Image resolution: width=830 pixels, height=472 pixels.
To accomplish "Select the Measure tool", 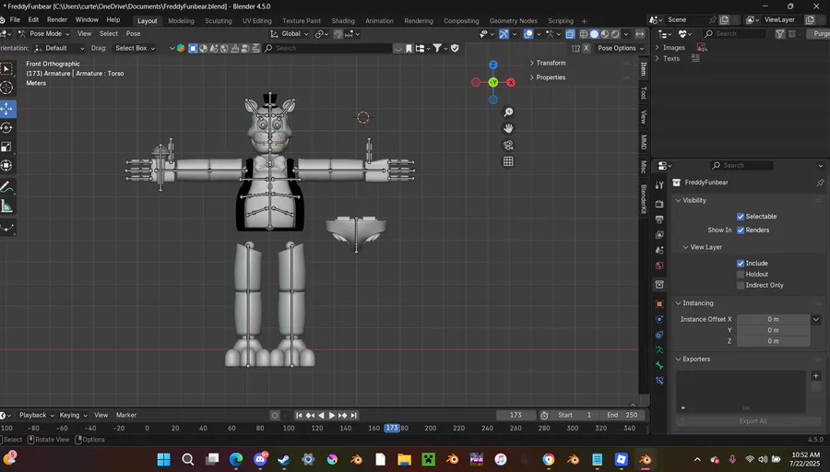I will pyautogui.click(x=6, y=206).
